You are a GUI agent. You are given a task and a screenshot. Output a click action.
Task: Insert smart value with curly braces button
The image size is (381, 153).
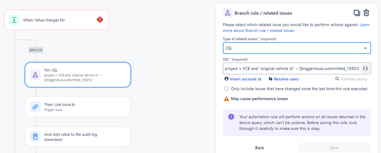point(365,69)
